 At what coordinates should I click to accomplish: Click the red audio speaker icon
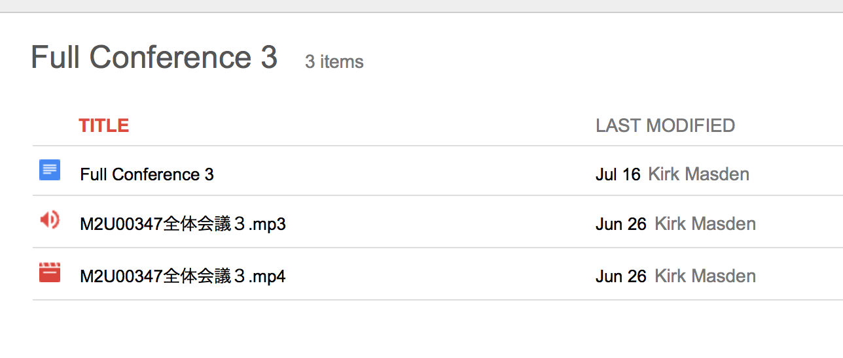coord(50,220)
